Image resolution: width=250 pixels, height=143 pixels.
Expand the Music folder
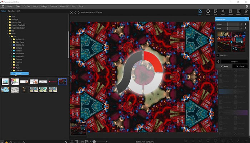pos(11,68)
